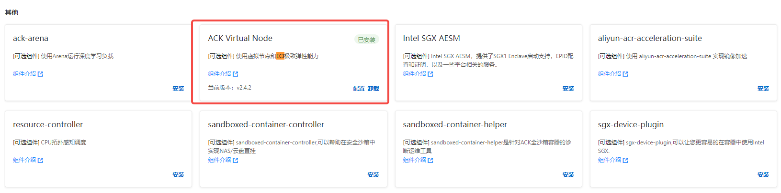The height and width of the screenshot is (193, 781).
Task: Click ACK Virtual Node external link icon
Action: tap(236, 74)
